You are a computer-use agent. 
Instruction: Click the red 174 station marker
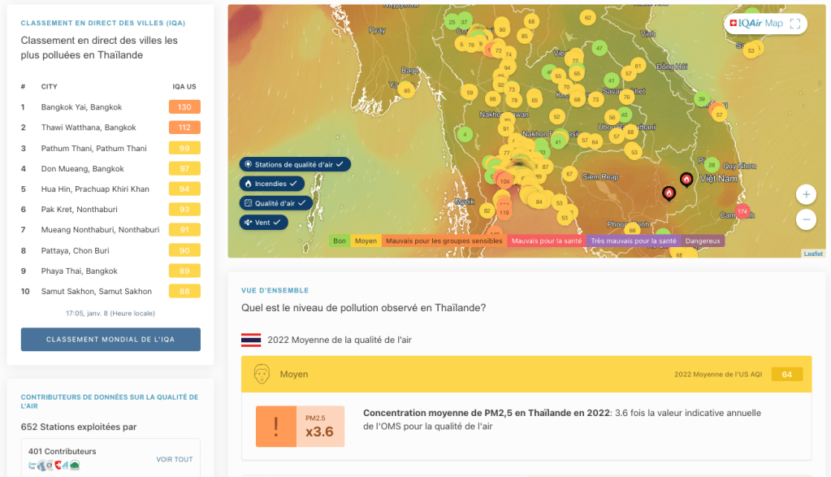coord(742,211)
